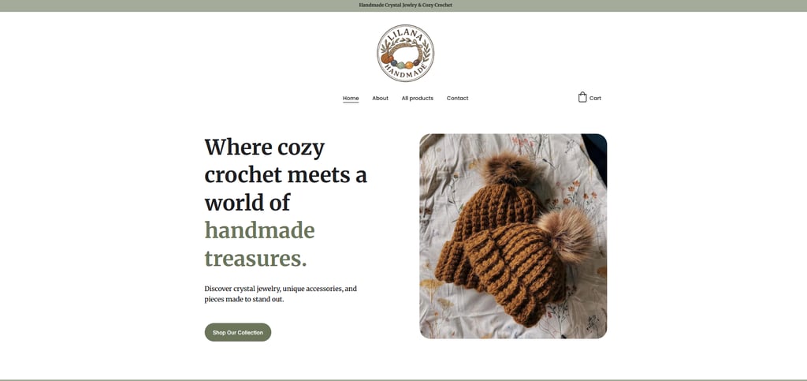Select the crochet hats hero image

point(513,236)
